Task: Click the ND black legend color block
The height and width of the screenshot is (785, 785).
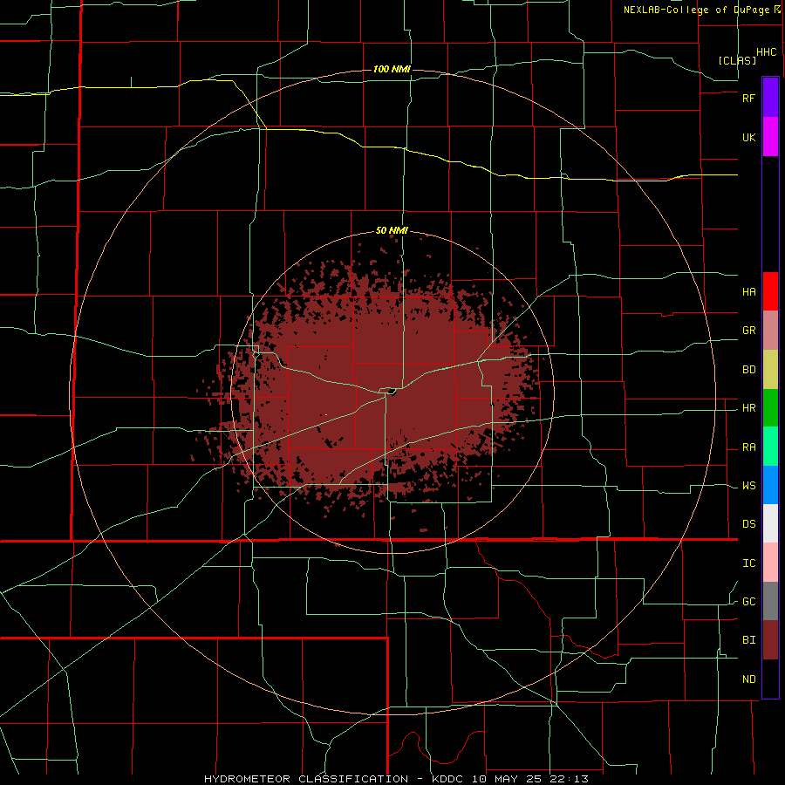Action: [770, 679]
